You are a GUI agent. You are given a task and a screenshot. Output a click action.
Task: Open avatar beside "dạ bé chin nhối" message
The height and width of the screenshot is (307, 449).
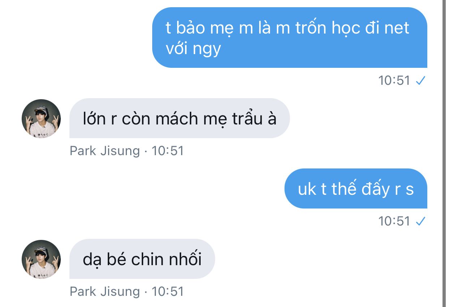41,259
